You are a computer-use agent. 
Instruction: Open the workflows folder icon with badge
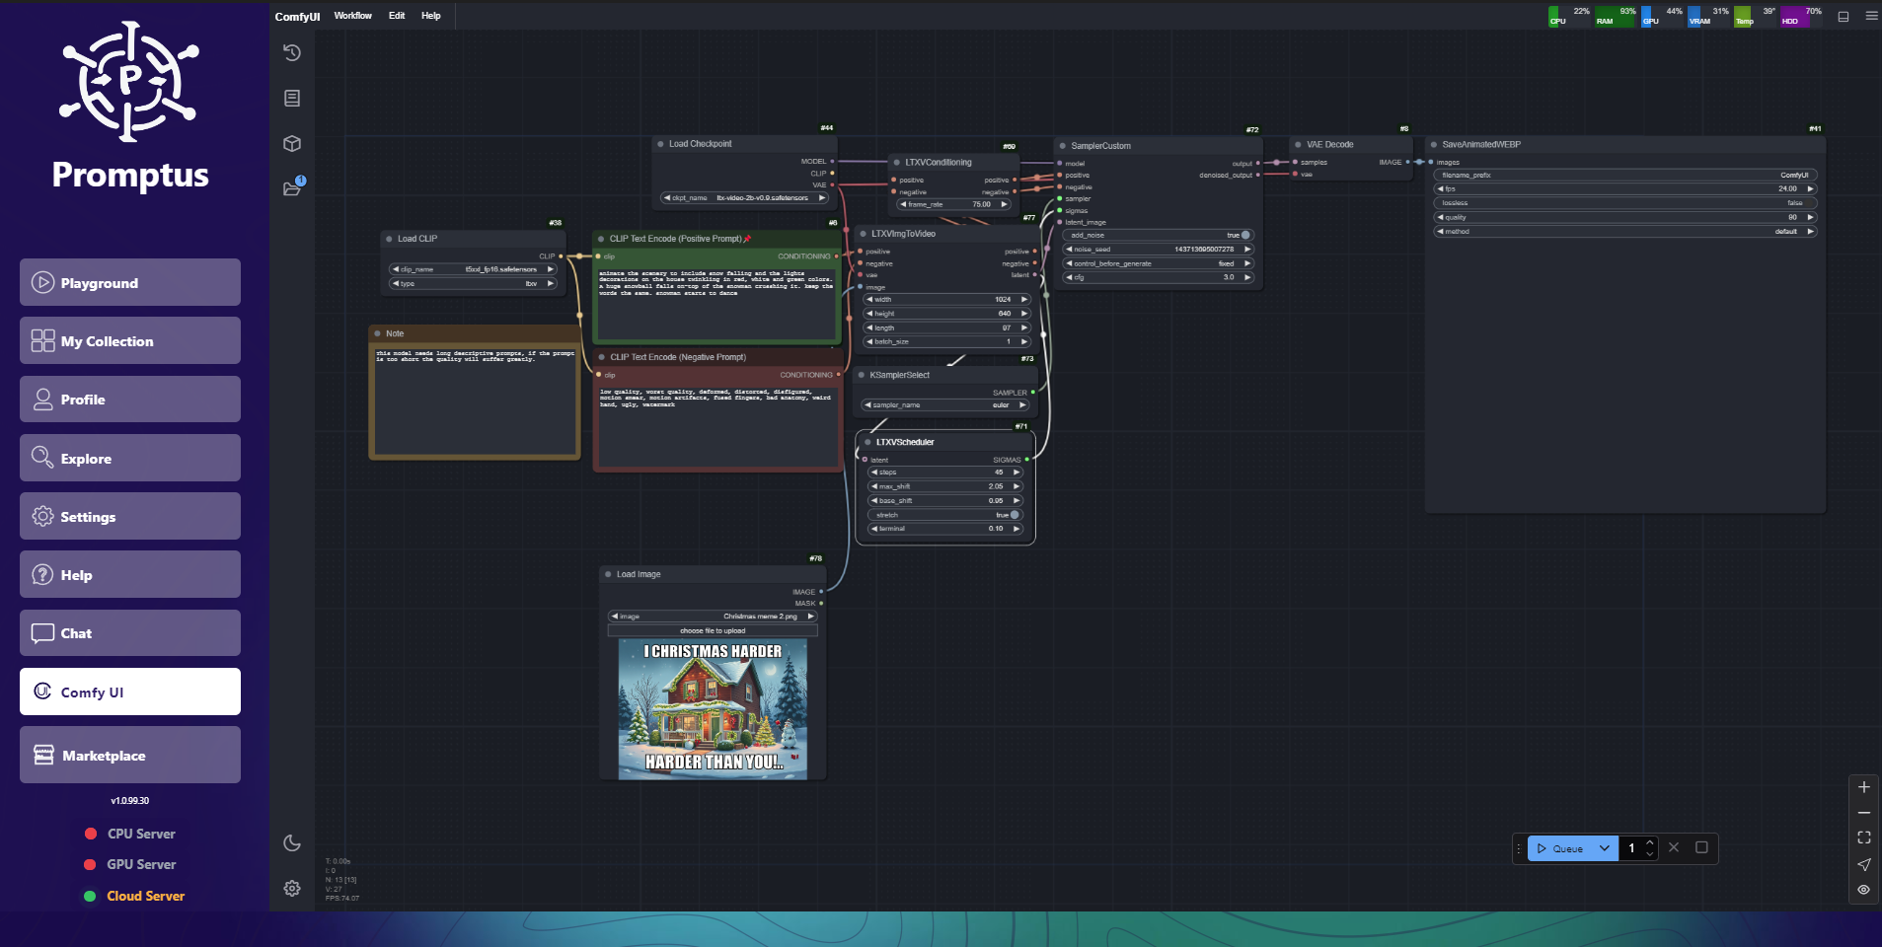[x=292, y=188]
